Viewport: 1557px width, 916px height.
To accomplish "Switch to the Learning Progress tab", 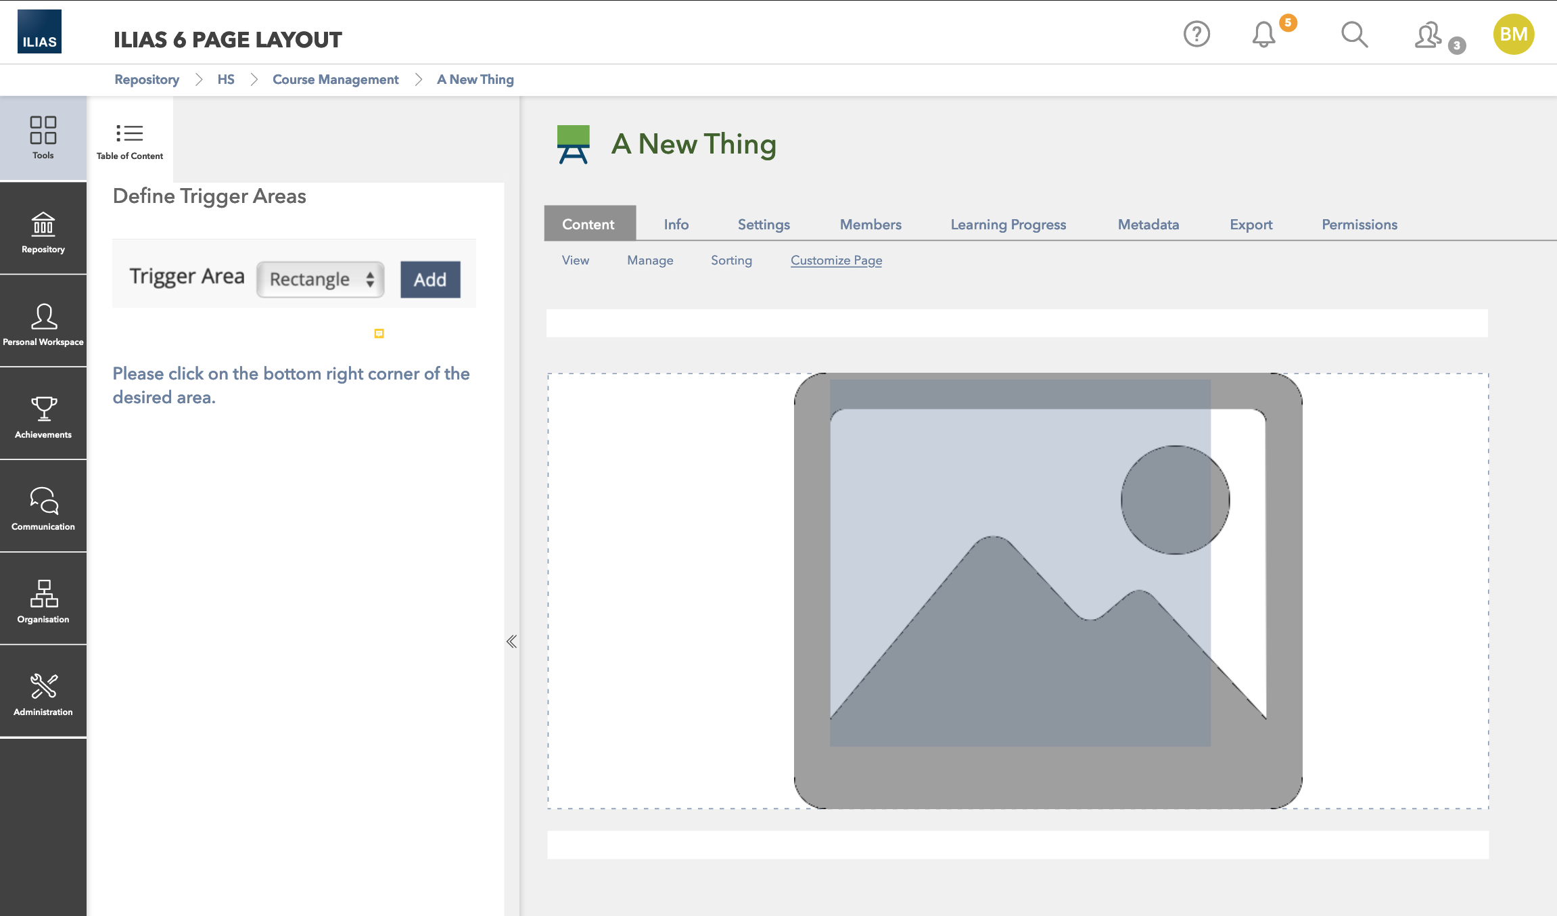I will tap(1008, 224).
